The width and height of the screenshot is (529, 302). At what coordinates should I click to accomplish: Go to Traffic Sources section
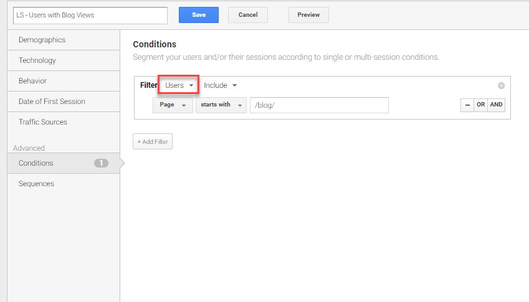click(x=43, y=122)
